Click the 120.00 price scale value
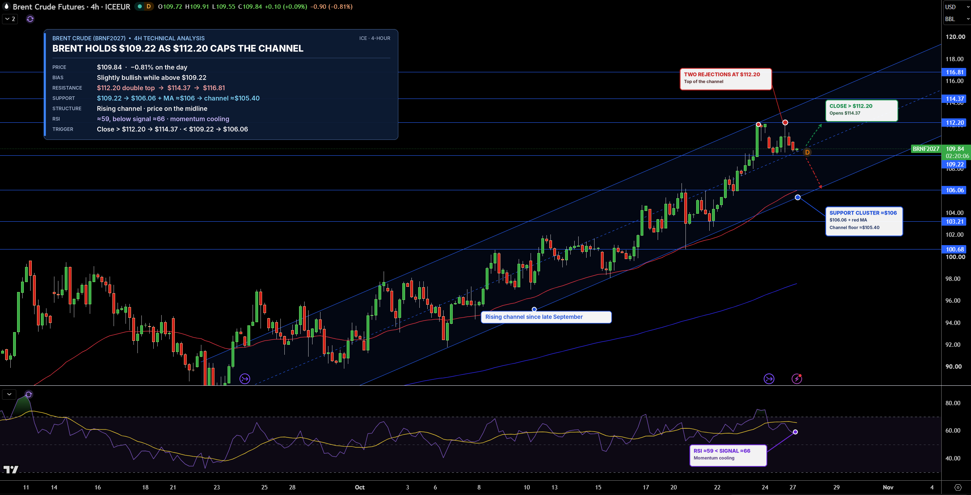 click(x=955, y=37)
